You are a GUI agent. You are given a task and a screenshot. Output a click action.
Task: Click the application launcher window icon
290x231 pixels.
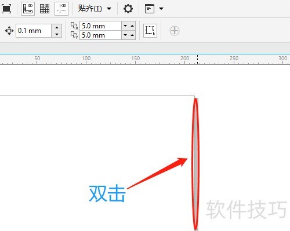pos(150,9)
